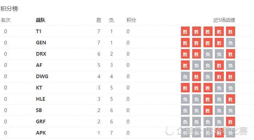This screenshot has width=254, height=140.
Task: Click the 名次 column header
Action: 5,20
